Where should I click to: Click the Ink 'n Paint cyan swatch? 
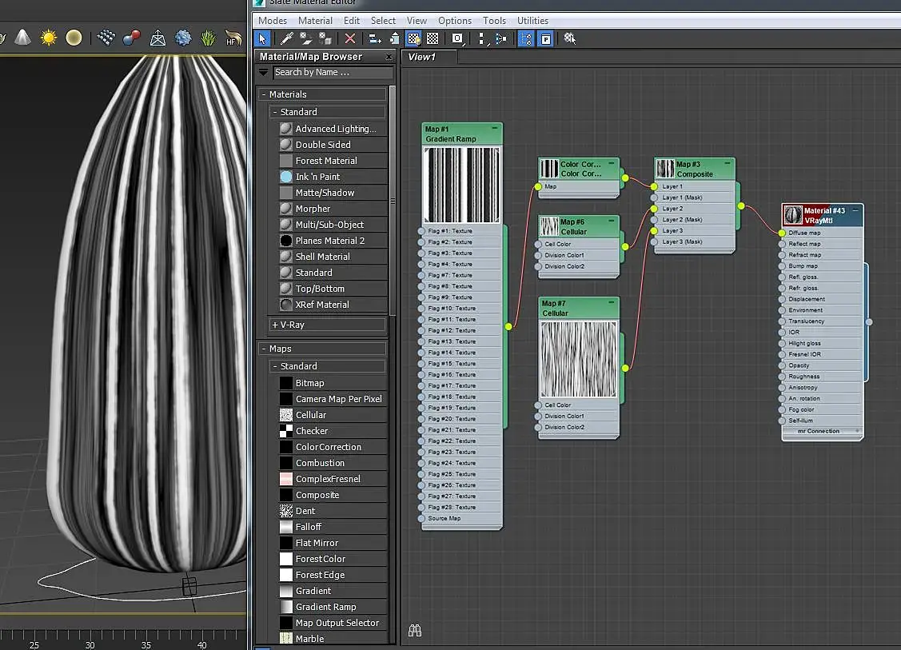(286, 177)
